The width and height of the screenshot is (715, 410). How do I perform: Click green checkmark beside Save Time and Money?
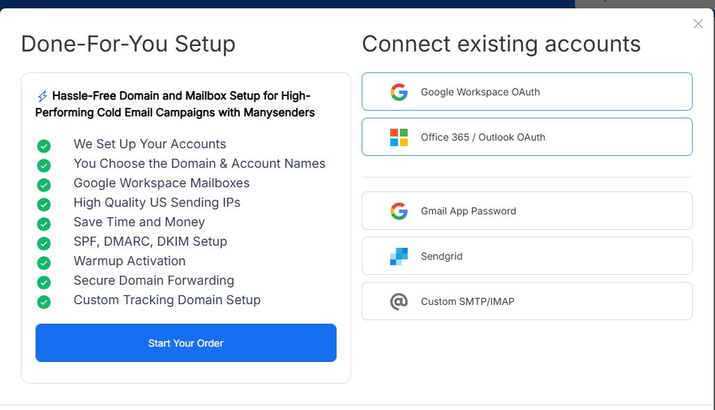pyautogui.click(x=44, y=224)
